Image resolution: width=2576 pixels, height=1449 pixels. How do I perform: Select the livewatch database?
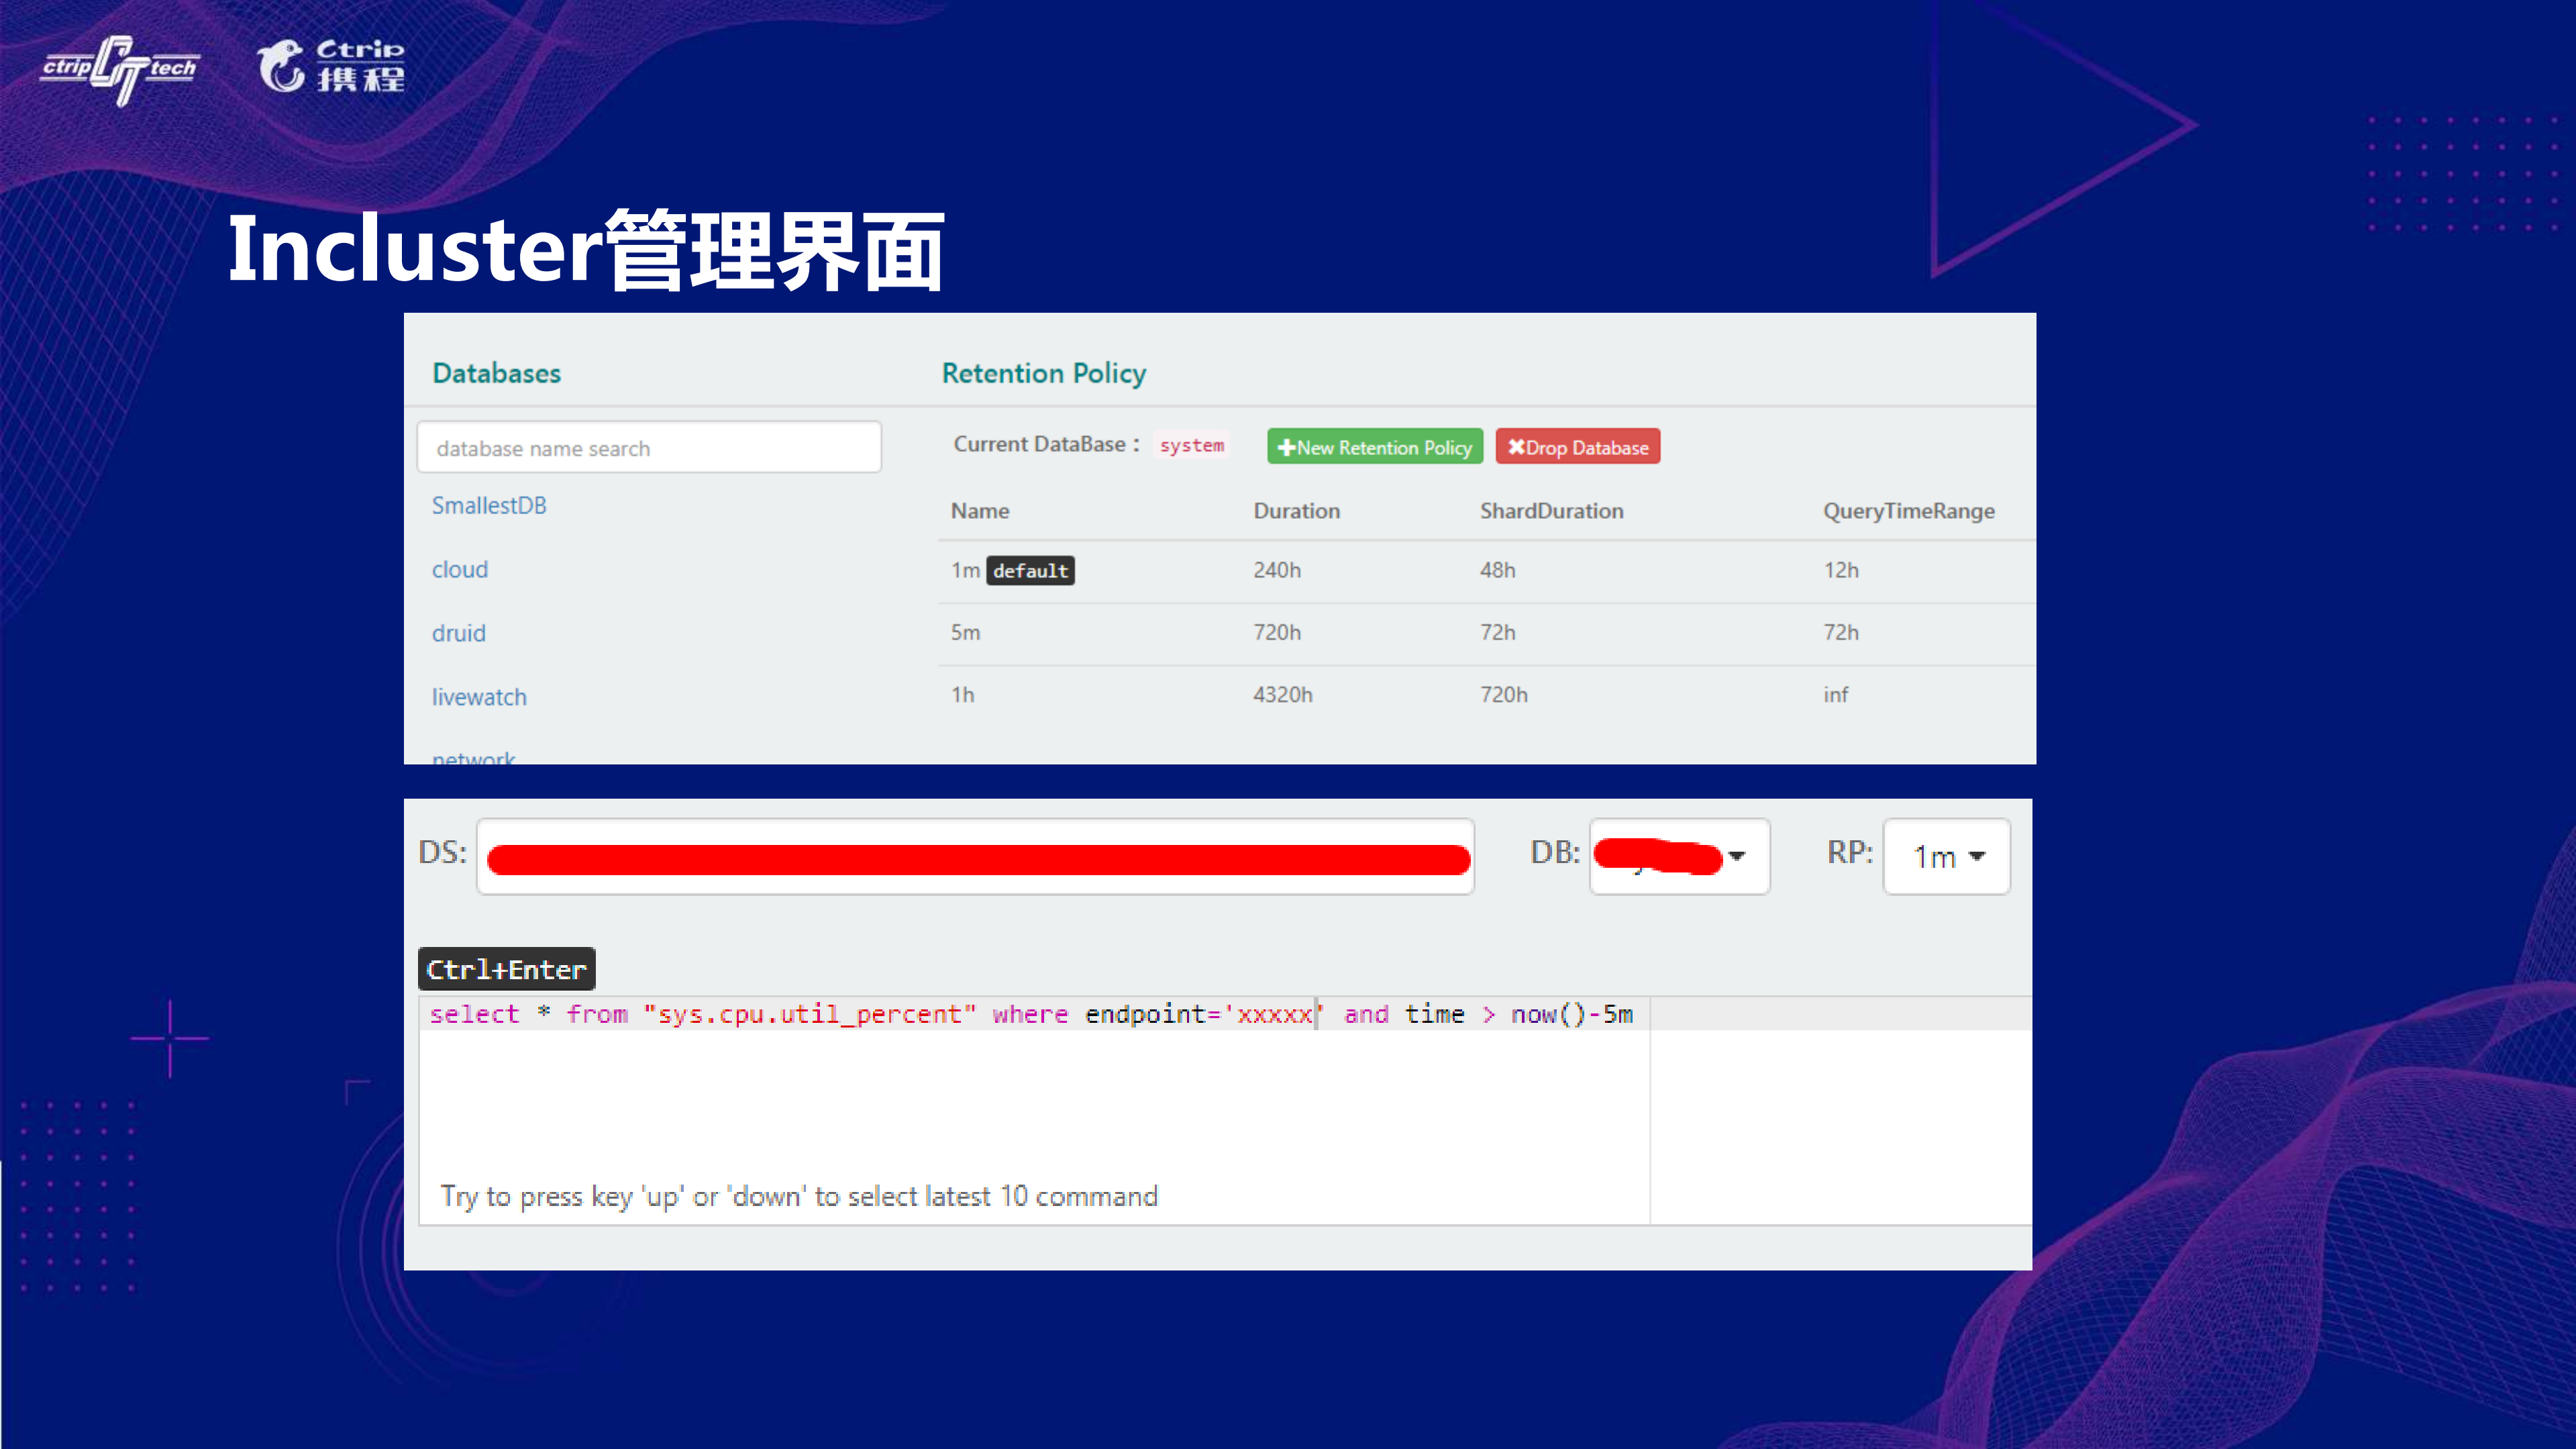(x=479, y=696)
